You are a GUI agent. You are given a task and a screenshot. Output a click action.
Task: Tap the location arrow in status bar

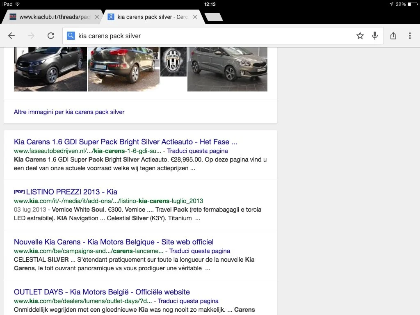coord(391,4)
